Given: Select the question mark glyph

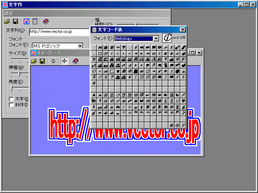Looking at the screenshot, I should coord(112,77).
